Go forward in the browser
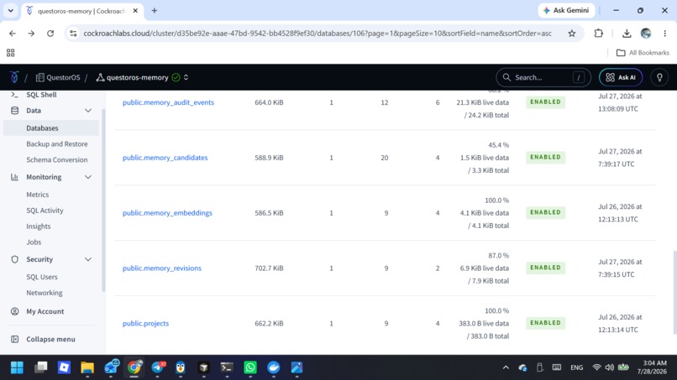 tap(31, 34)
